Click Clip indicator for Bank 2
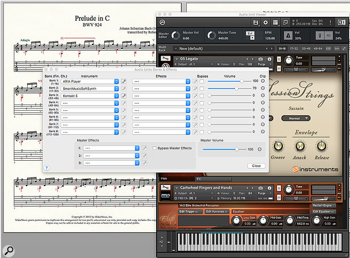The width and height of the screenshot is (350, 258). click(x=263, y=88)
